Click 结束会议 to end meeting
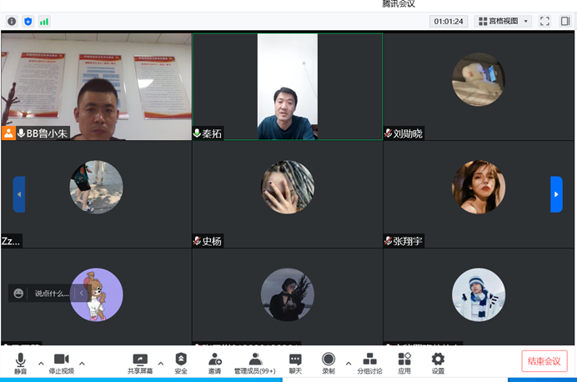 point(544,361)
